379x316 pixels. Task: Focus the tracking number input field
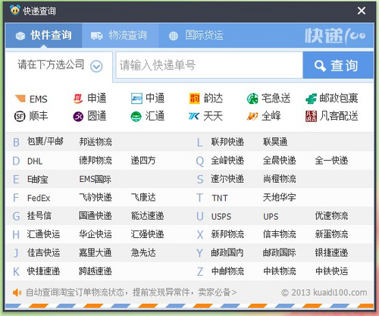(209, 65)
